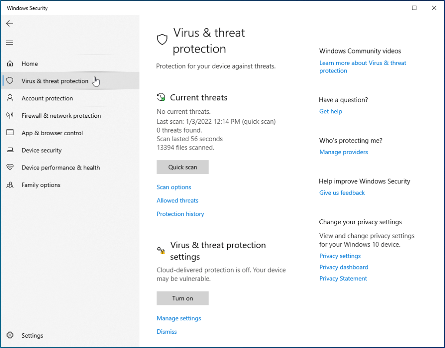This screenshot has width=445, height=348.
Task: Click the Device performance & health heart icon
Action: (10, 168)
